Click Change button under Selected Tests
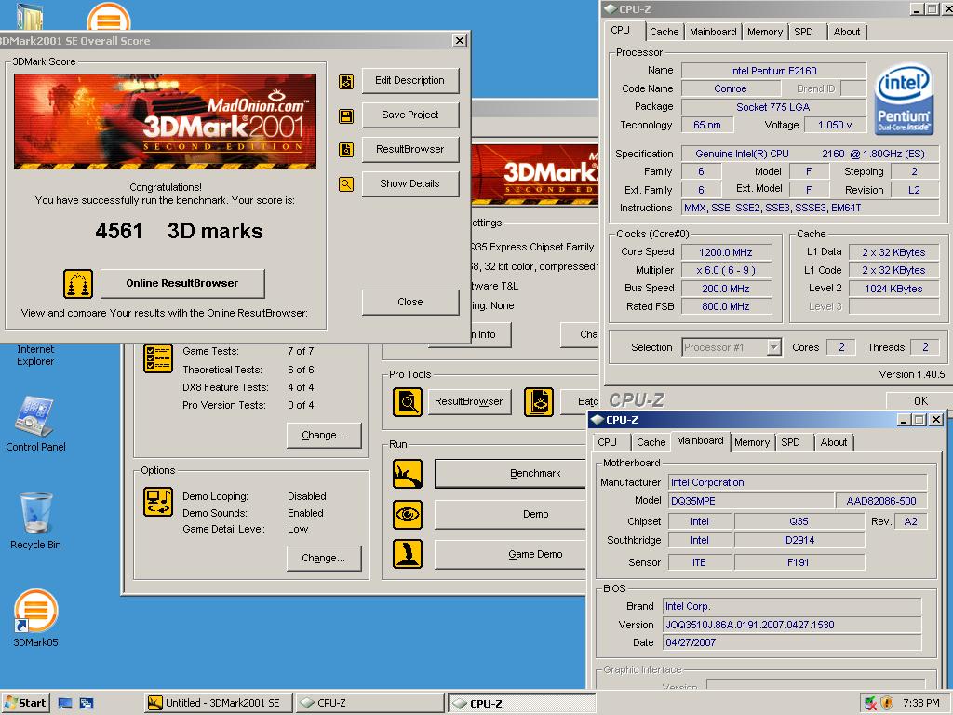 (x=323, y=436)
